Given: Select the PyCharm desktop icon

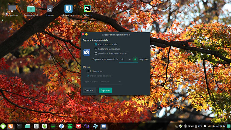Looking at the screenshot, I should pyautogui.click(x=87, y=11).
